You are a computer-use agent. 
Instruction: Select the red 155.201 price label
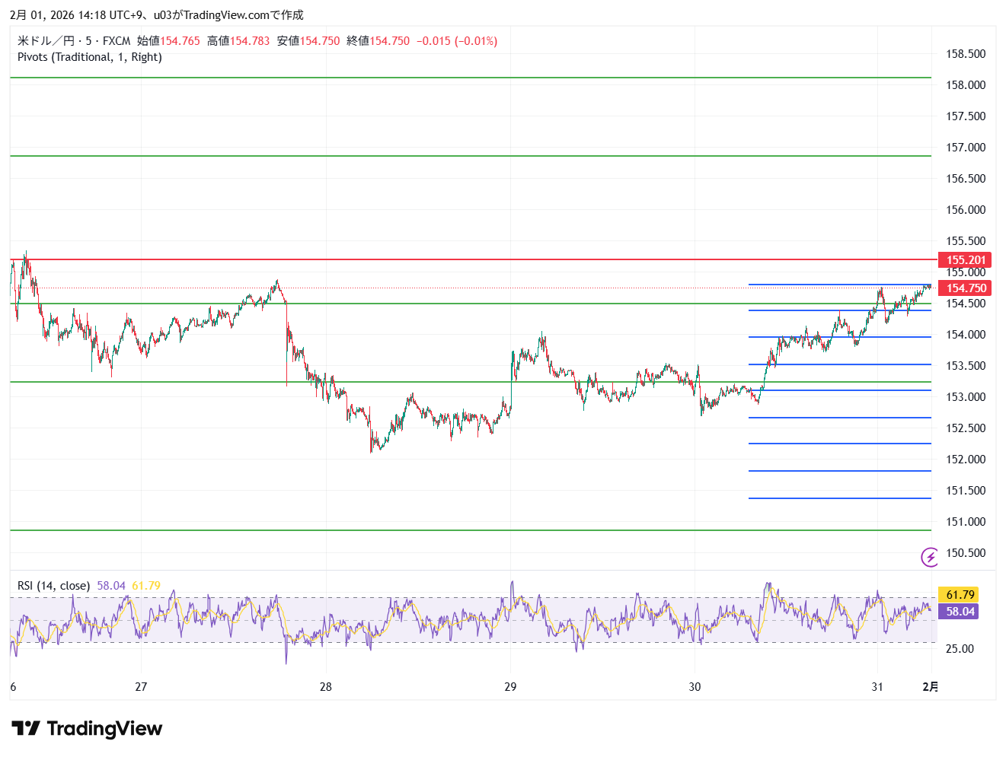pyautogui.click(x=965, y=260)
